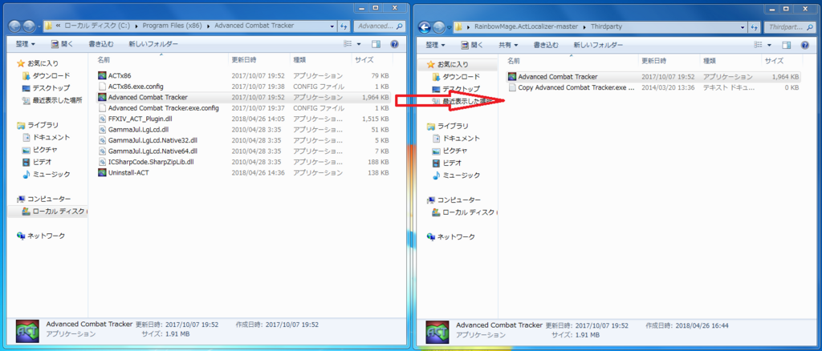Open view options dropdown arrow in left window
Viewport: 822px width, 351px height.
pos(359,44)
